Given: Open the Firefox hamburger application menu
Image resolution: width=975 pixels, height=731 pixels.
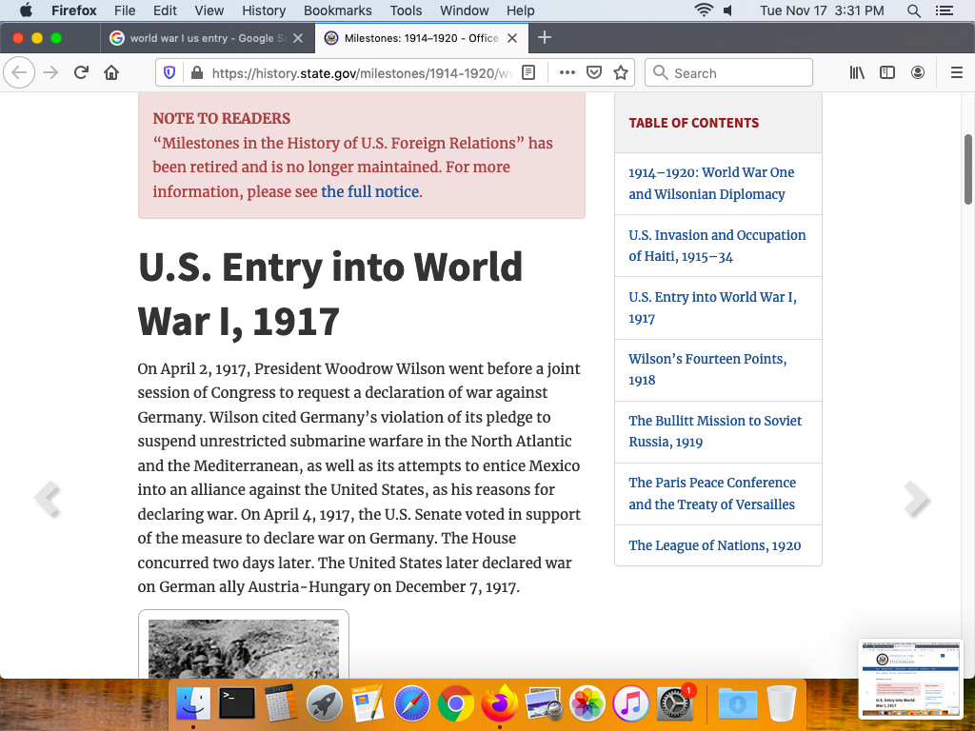Looking at the screenshot, I should point(957,73).
